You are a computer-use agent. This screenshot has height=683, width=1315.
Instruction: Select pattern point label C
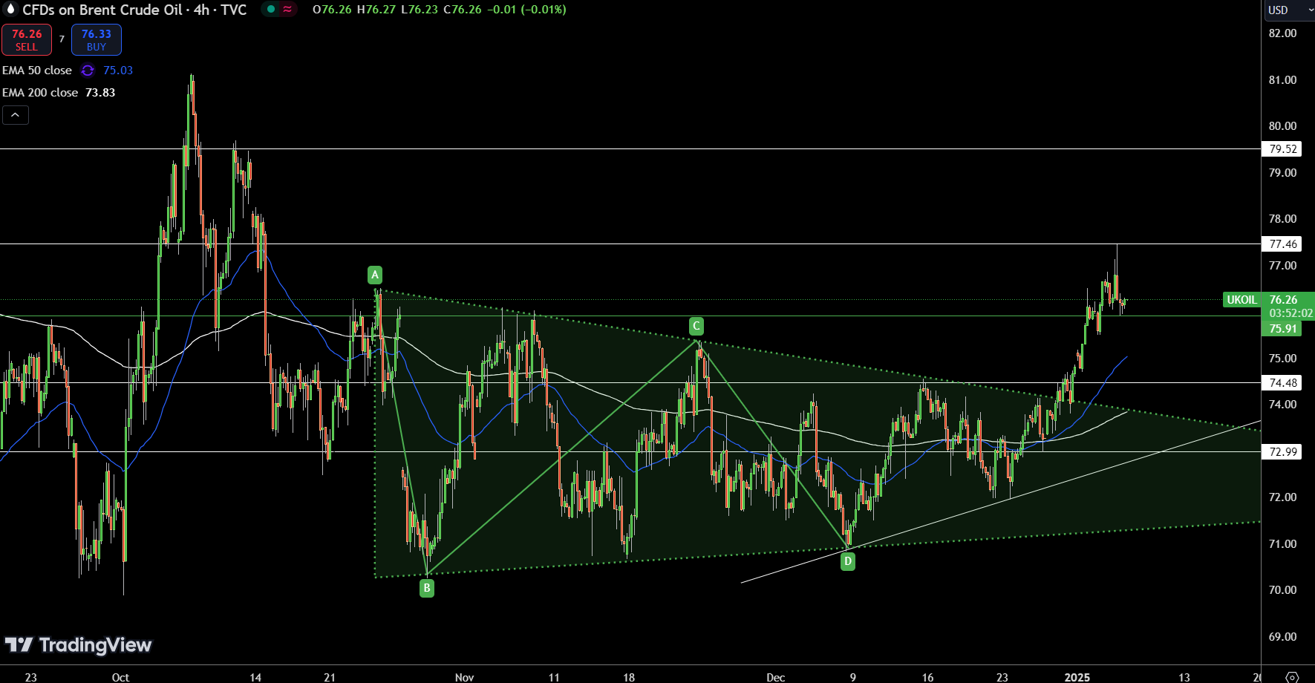[696, 326]
